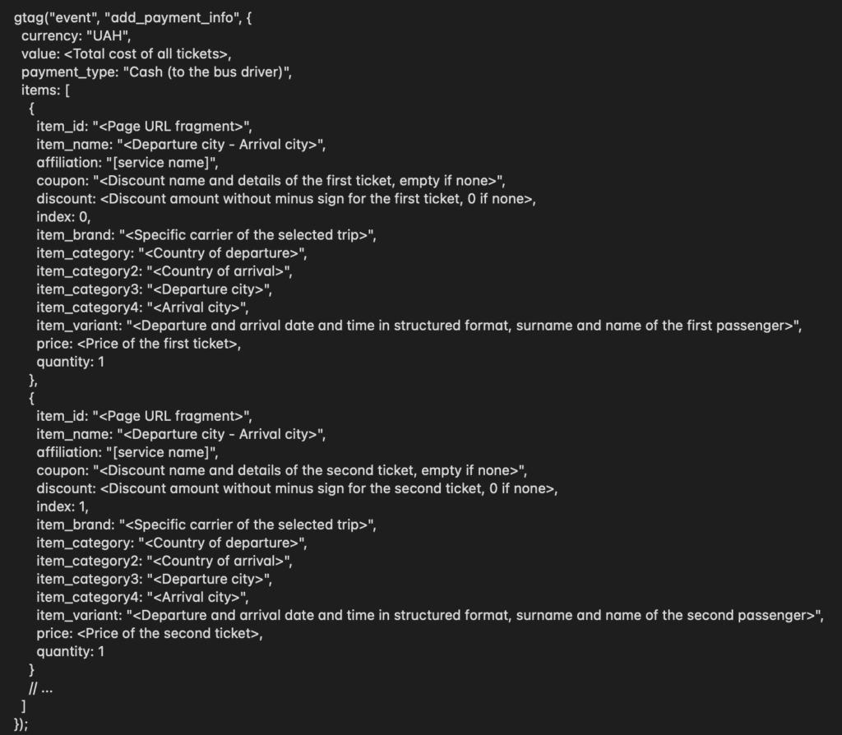
Task: Click the closing }); line
Action: (21, 724)
